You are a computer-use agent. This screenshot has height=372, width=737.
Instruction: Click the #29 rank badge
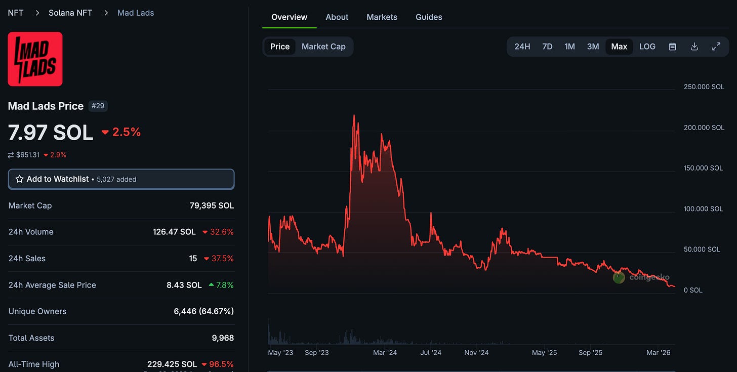[x=98, y=106]
